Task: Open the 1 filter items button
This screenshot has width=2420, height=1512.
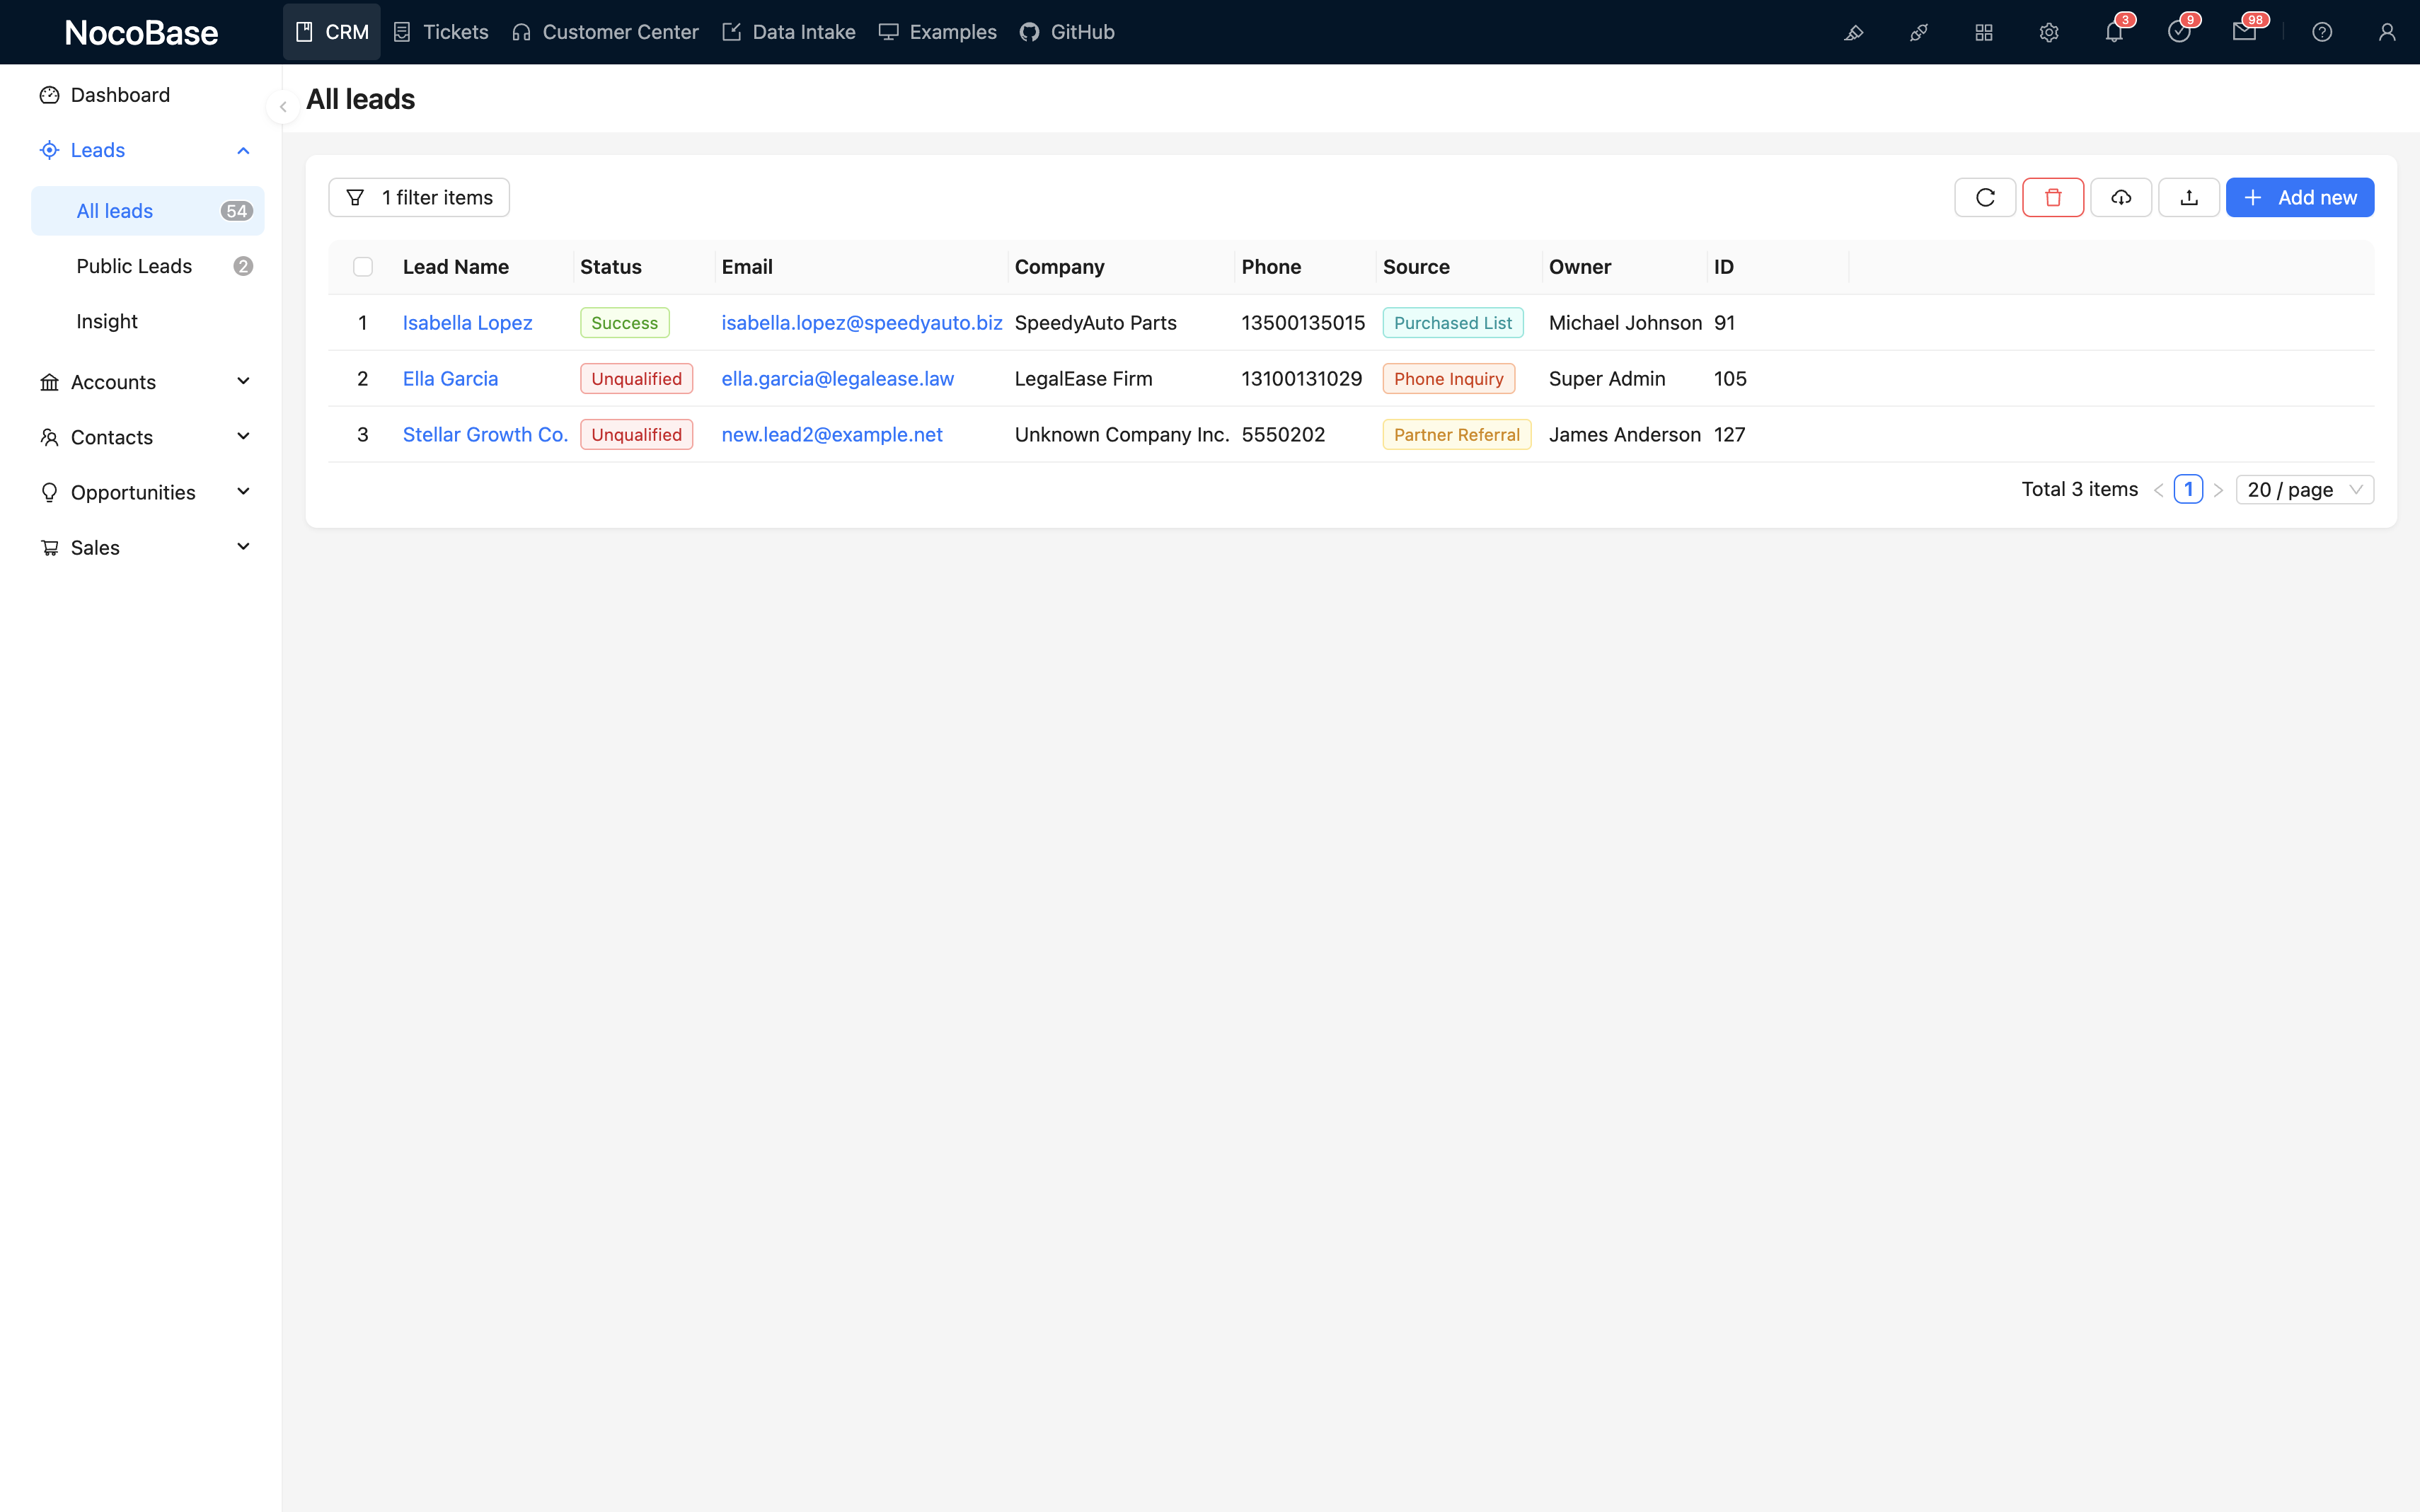Action: click(419, 198)
